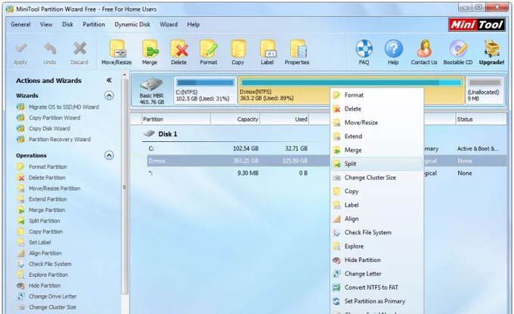The height and width of the screenshot is (314, 514).
Task: Open the Help menu
Action: click(193, 25)
